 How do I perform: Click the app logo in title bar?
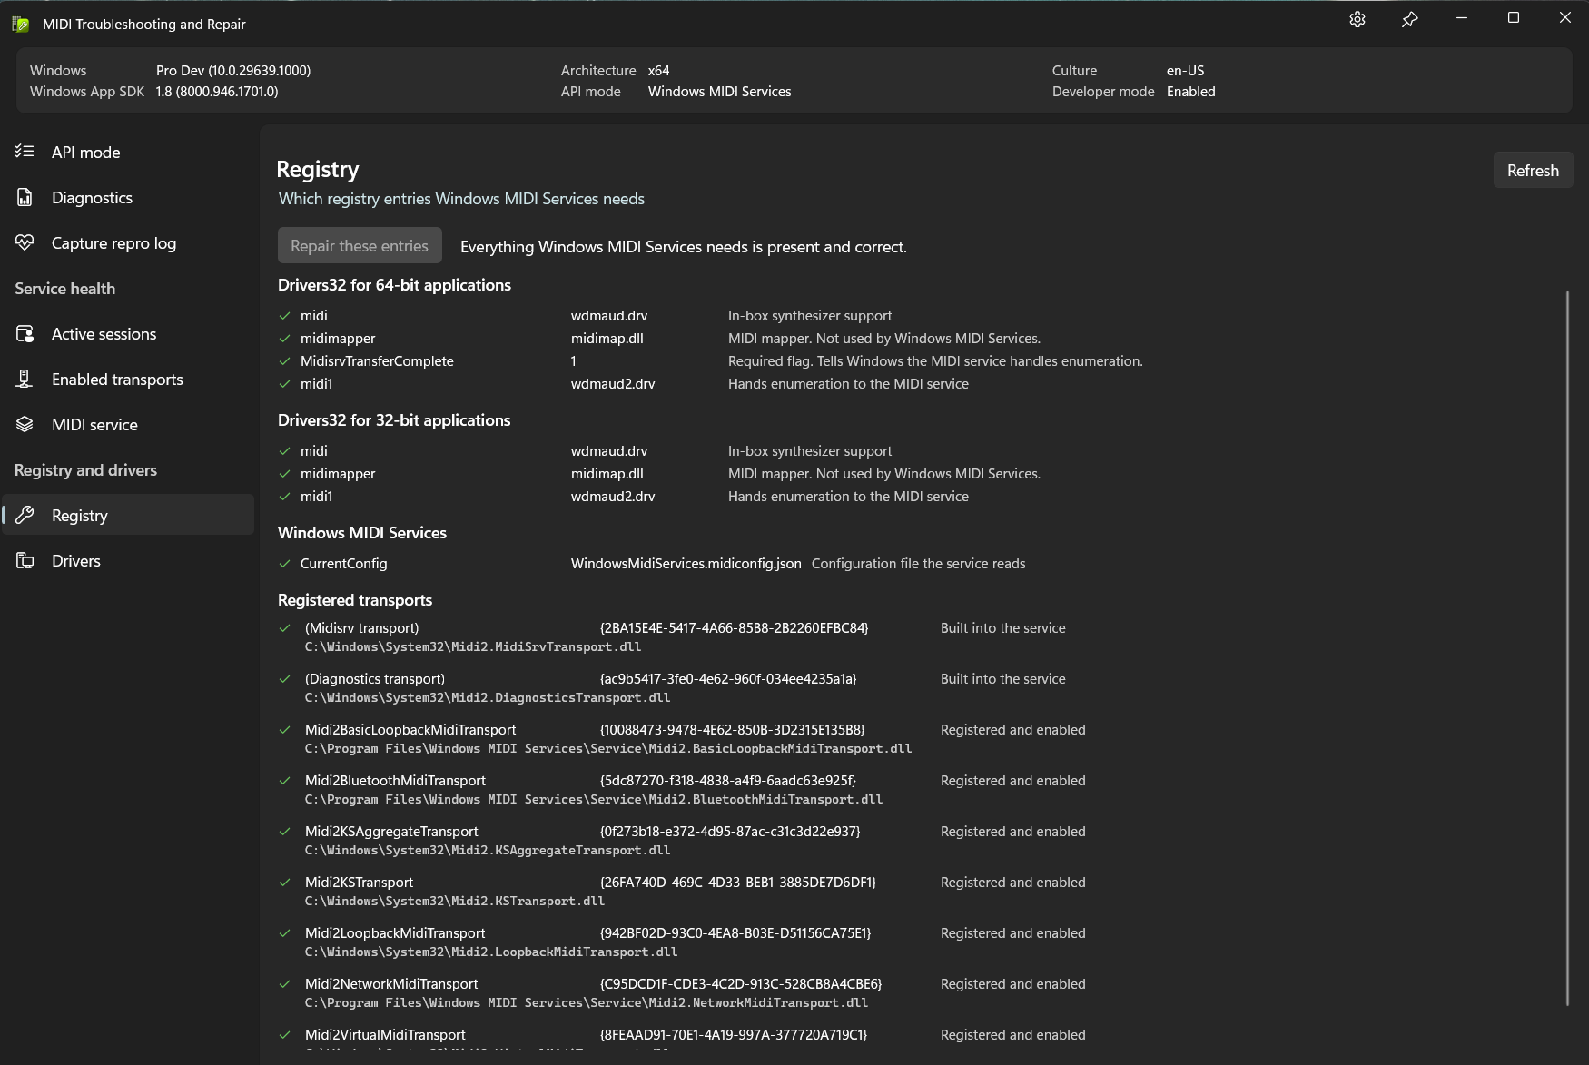(20, 25)
